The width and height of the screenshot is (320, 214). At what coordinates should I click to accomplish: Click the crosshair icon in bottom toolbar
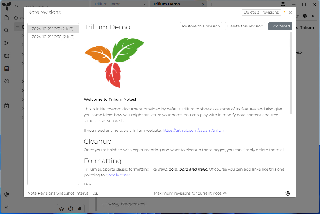pos(70,209)
